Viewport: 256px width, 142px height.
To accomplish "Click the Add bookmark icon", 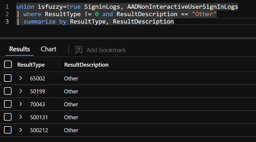I will (79, 50).
